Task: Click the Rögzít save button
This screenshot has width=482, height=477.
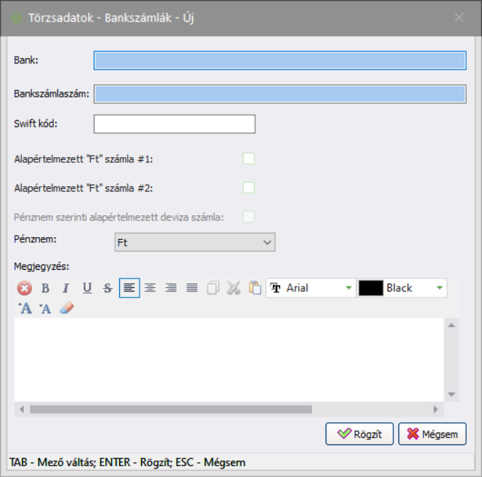Action: (x=359, y=434)
